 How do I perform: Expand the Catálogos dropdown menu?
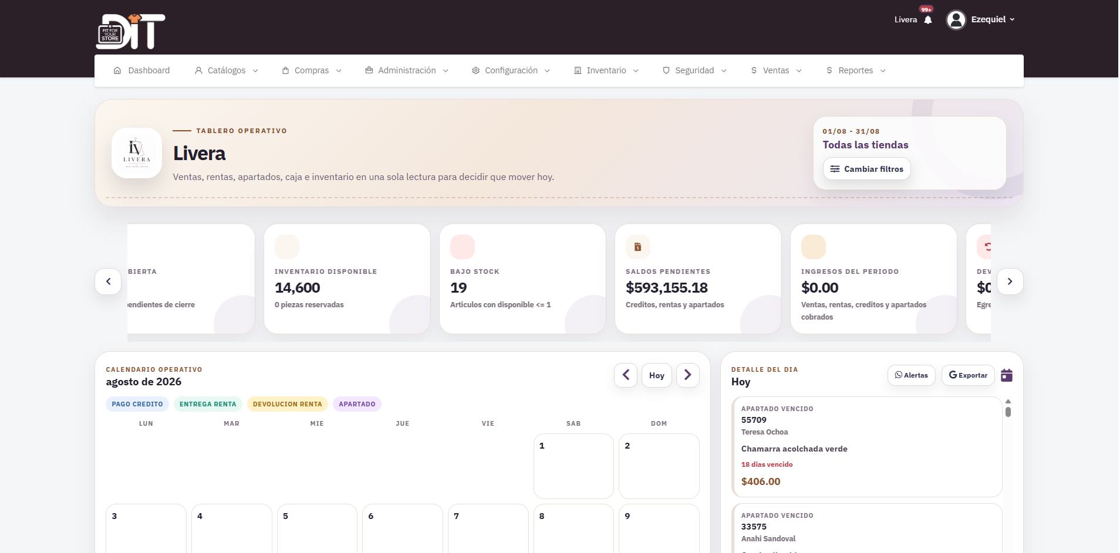point(227,70)
